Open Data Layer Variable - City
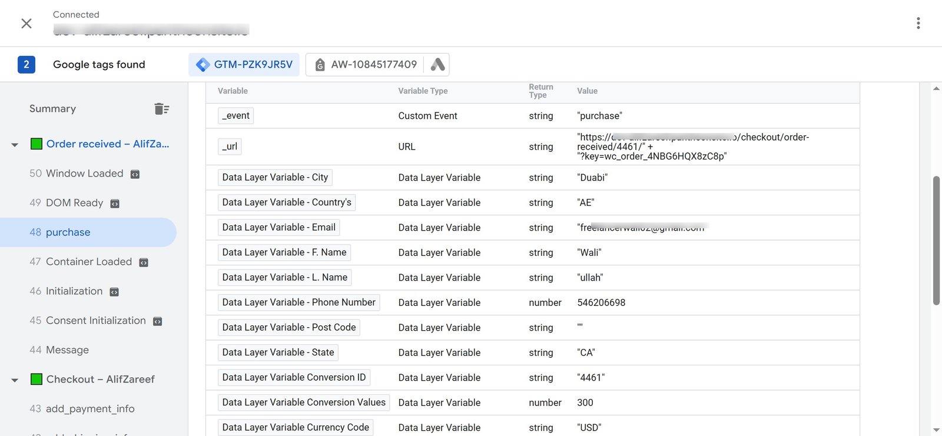This screenshot has height=436, width=942. (275, 178)
